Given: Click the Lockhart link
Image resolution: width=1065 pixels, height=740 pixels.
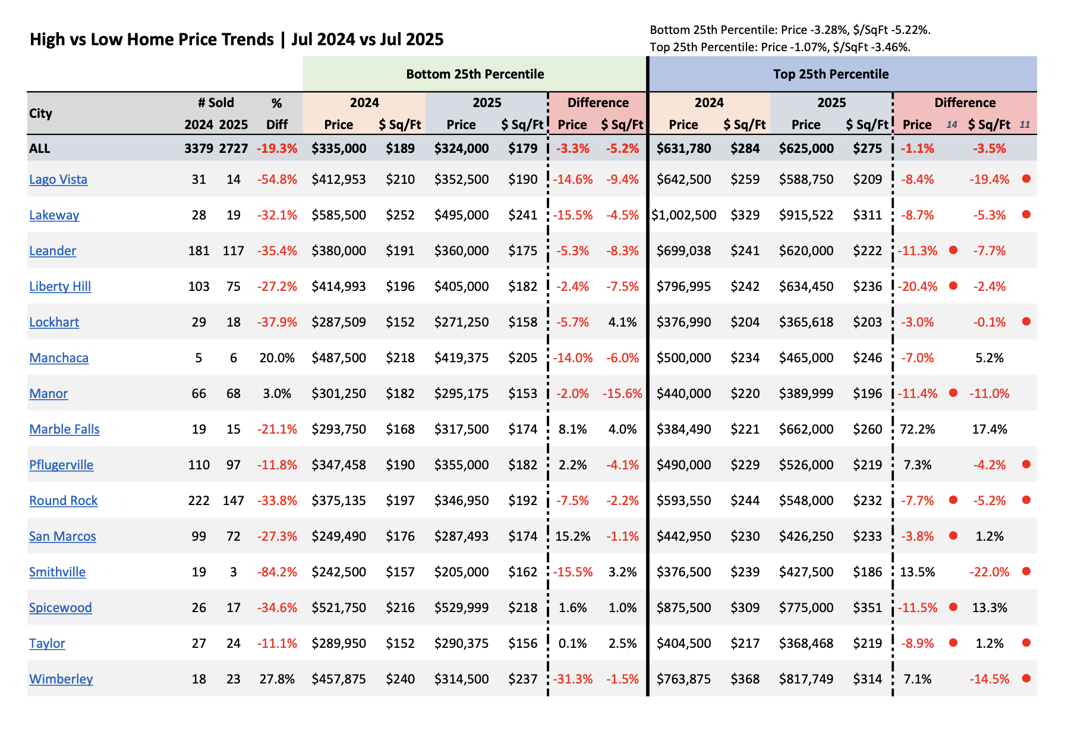Looking at the screenshot, I should (54, 322).
